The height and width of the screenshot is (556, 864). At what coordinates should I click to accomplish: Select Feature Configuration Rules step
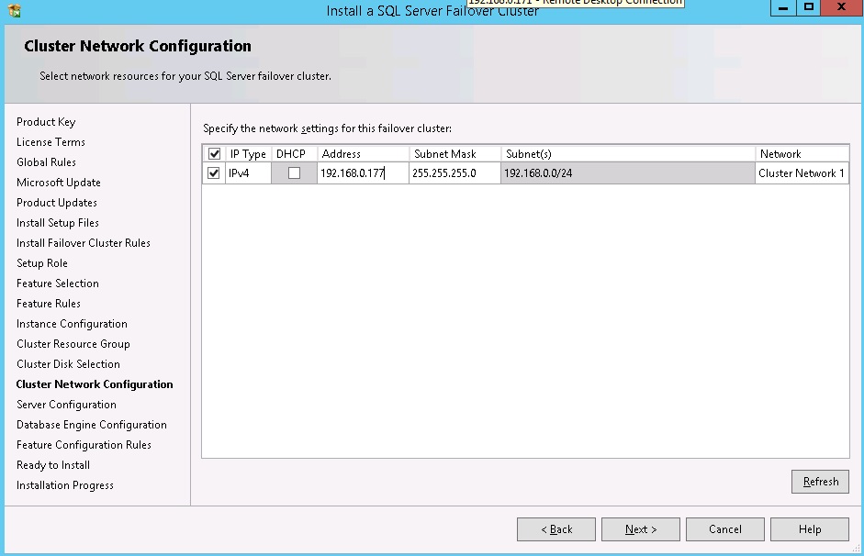(x=84, y=445)
